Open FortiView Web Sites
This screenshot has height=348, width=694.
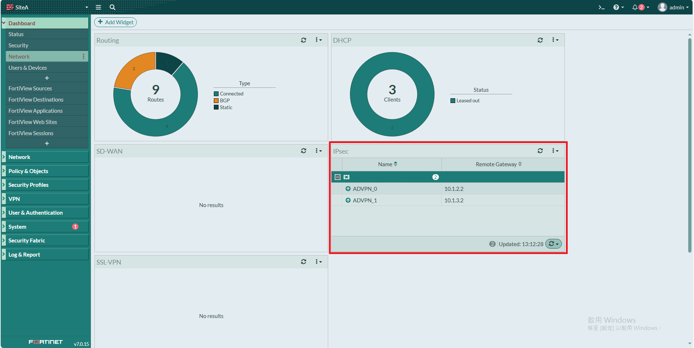point(47,122)
